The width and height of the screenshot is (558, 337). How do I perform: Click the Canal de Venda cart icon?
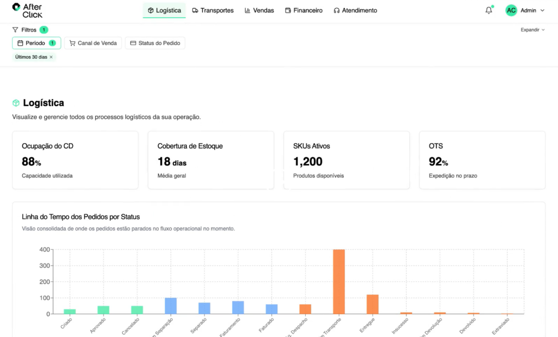[x=72, y=43]
